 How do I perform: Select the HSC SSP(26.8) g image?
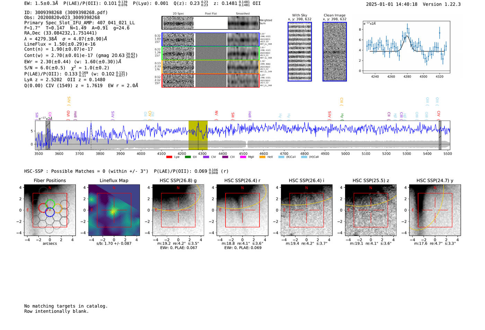click(x=178, y=210)
